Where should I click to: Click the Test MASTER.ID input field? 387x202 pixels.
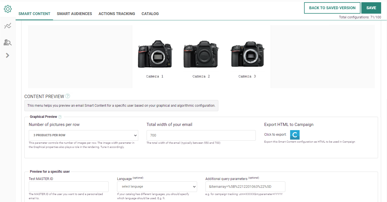click(x=69, y=186)
